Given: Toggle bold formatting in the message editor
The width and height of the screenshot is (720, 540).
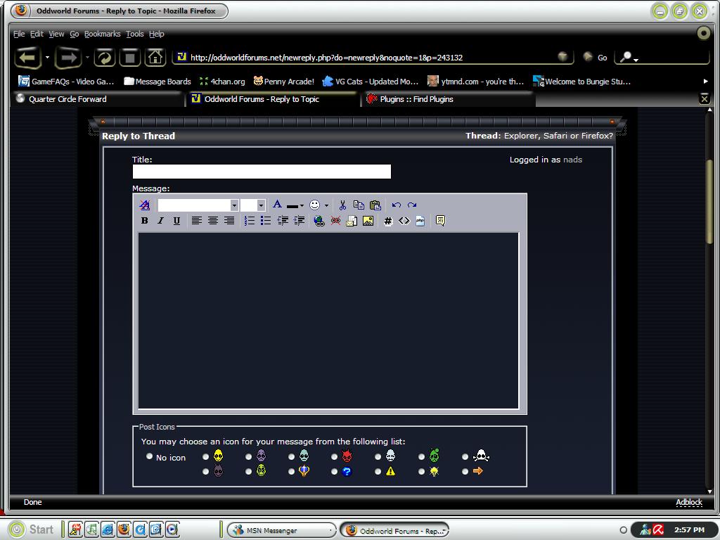Looking at the screenshot, I should pyautogui.click(x=144, y=221).
